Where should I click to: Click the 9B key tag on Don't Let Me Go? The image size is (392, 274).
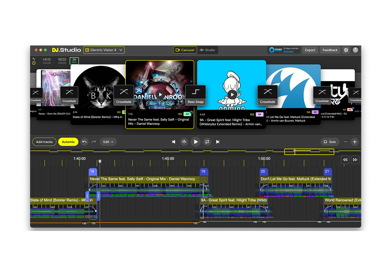tap(315, 112)
